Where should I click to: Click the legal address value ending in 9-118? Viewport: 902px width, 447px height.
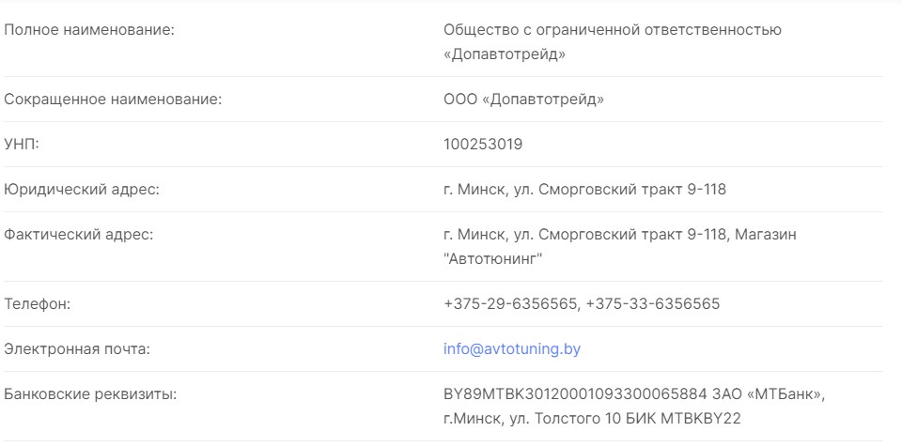(584, 190)
